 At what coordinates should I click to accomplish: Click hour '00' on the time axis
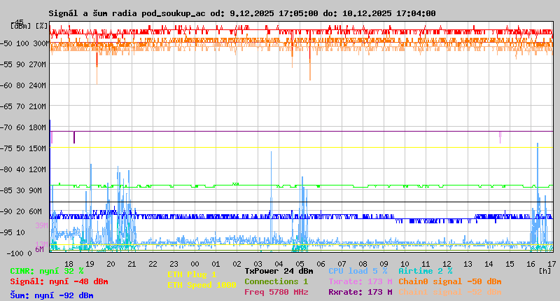pyautogui.click(x=195, y=264)
